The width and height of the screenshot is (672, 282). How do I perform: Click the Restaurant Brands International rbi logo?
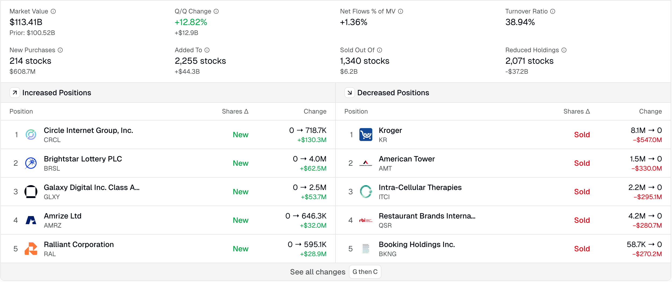366,220
